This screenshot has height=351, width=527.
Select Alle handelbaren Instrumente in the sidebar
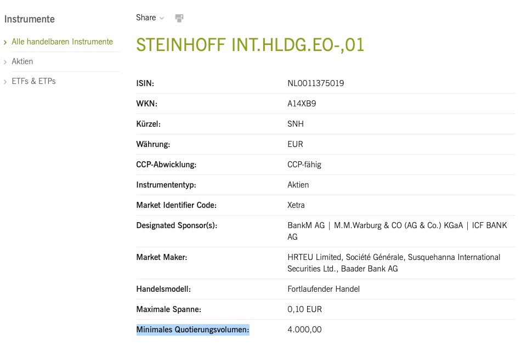[x=62, y=42]
